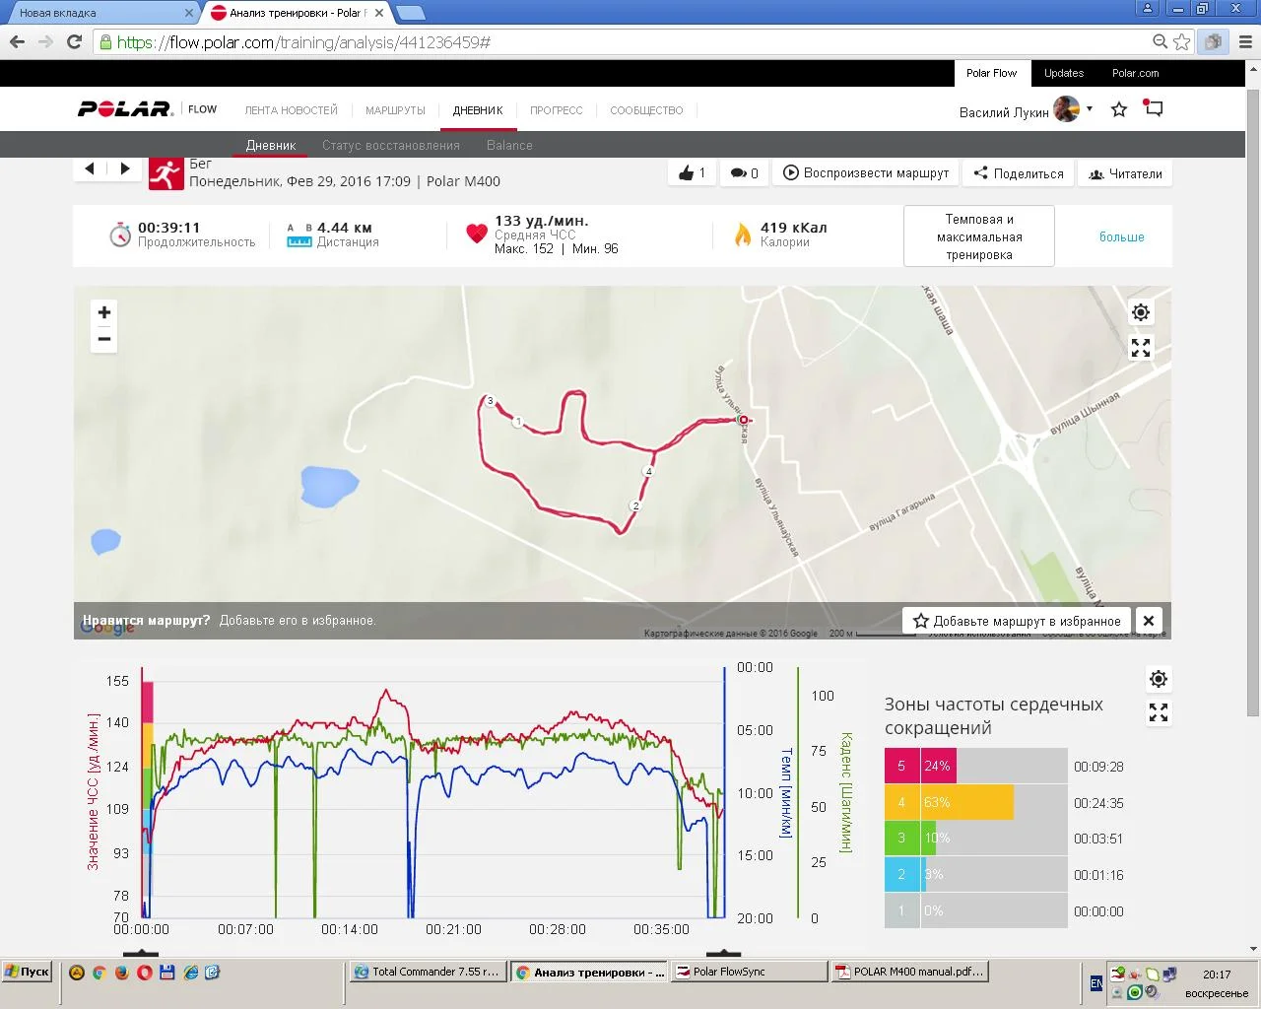Click heart rate zone 4 yellow bar
Image resolution: width=1261 pixels, height=1009 pixels.
point(967,802)
